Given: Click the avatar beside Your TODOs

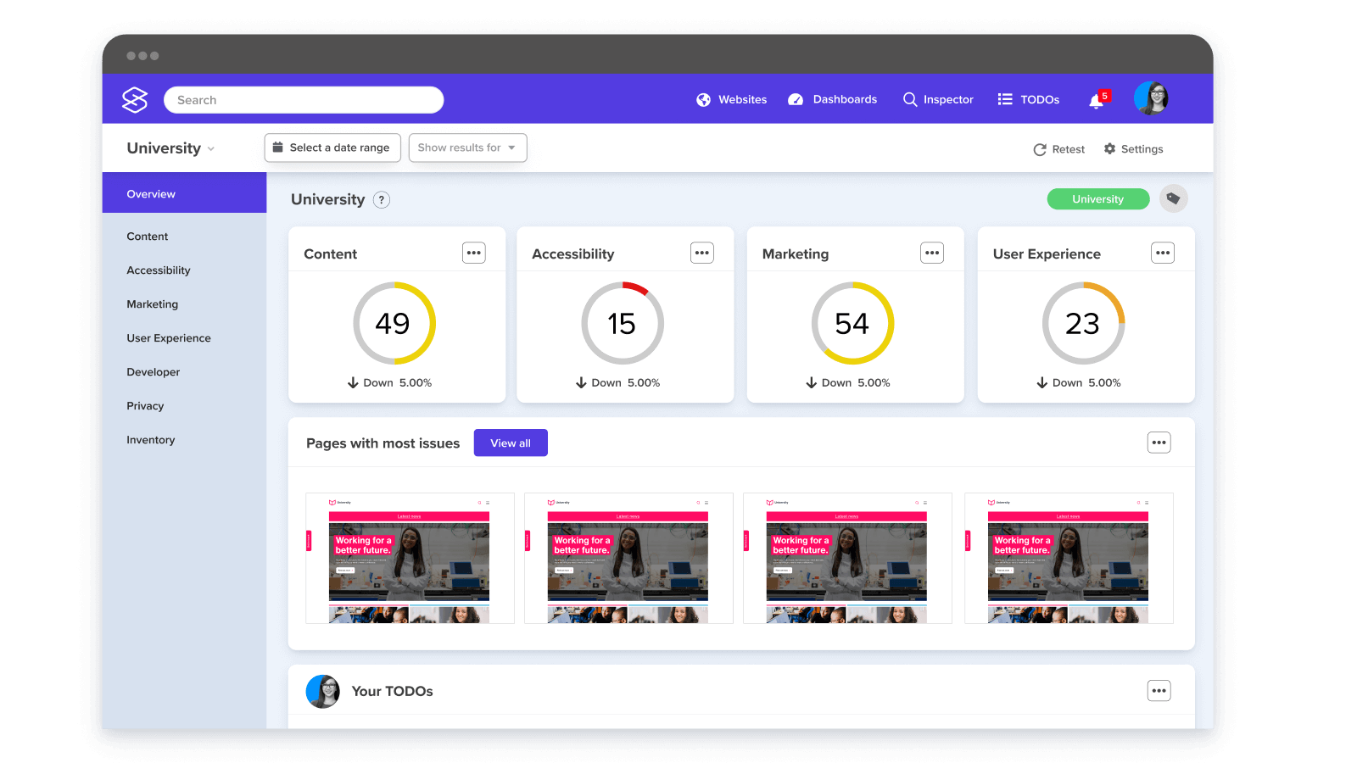Looking at the screenshot, I should (x=323, y=692).
